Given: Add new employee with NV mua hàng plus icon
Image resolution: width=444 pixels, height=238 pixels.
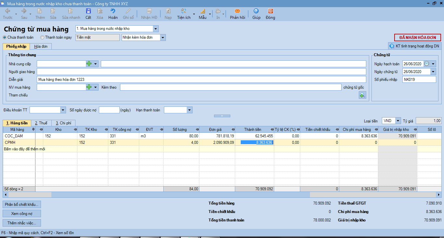Looking at the screenshot, I should click(x=89, y=87).
